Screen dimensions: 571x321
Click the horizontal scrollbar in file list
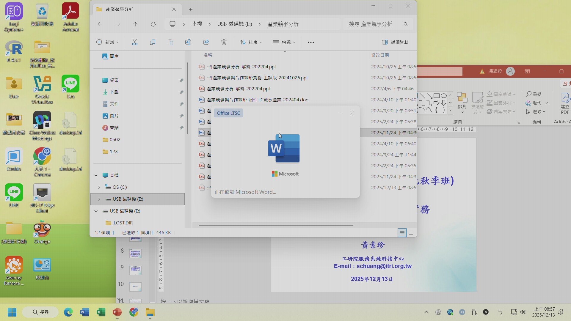(276, 225)
